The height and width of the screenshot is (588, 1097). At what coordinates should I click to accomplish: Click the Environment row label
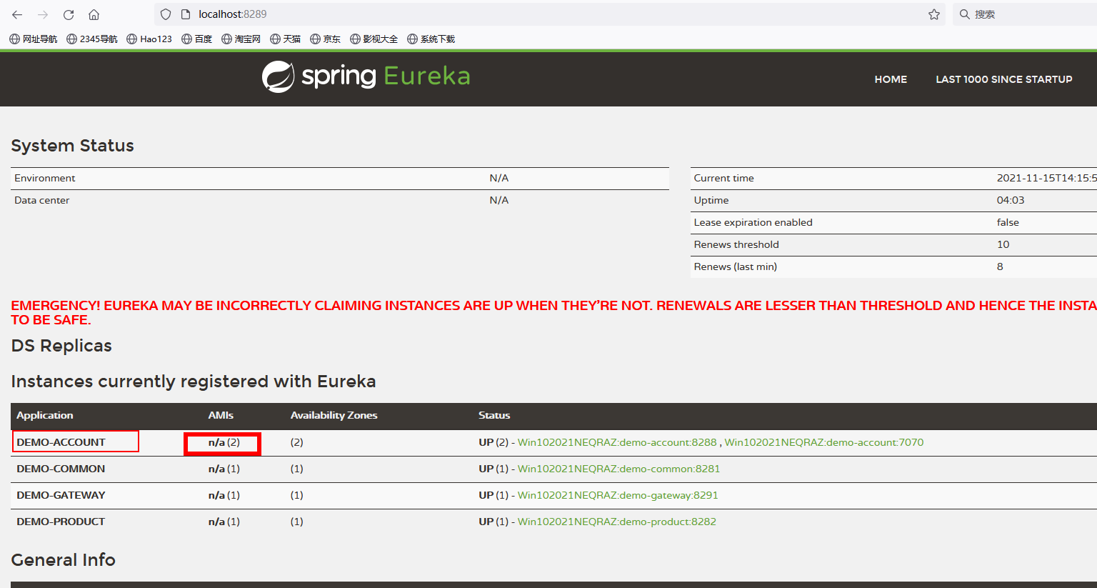(44, 178)
